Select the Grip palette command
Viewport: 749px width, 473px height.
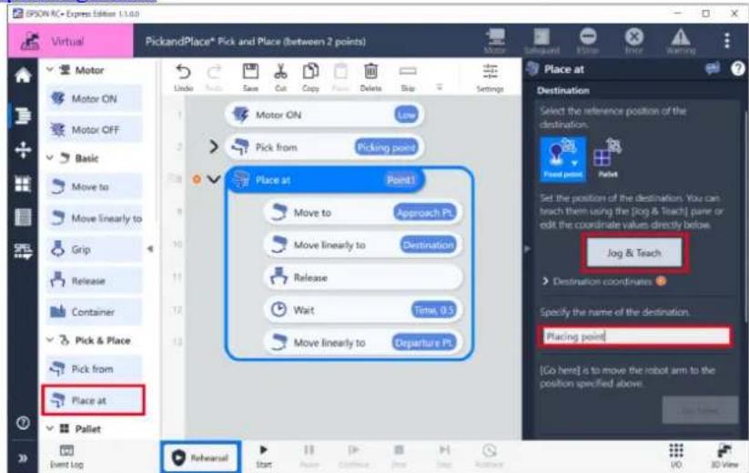[x=94, y=249]
